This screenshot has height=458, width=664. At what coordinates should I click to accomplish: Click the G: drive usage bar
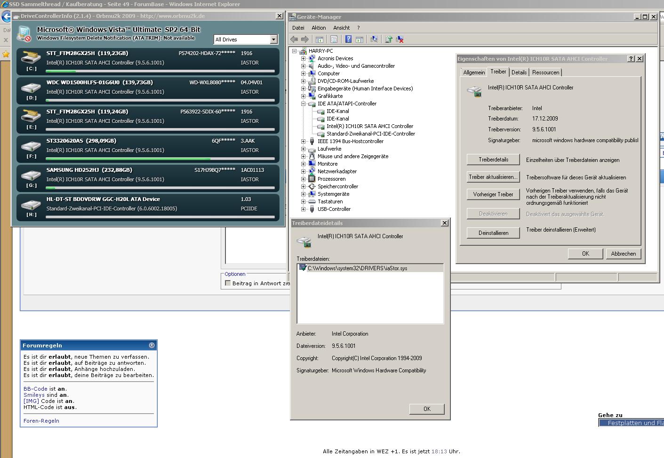160,188
